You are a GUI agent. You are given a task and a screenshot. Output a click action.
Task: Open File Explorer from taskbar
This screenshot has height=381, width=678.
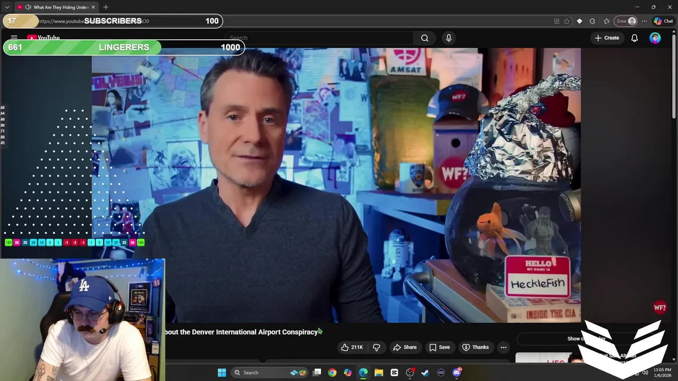[379, 373]
